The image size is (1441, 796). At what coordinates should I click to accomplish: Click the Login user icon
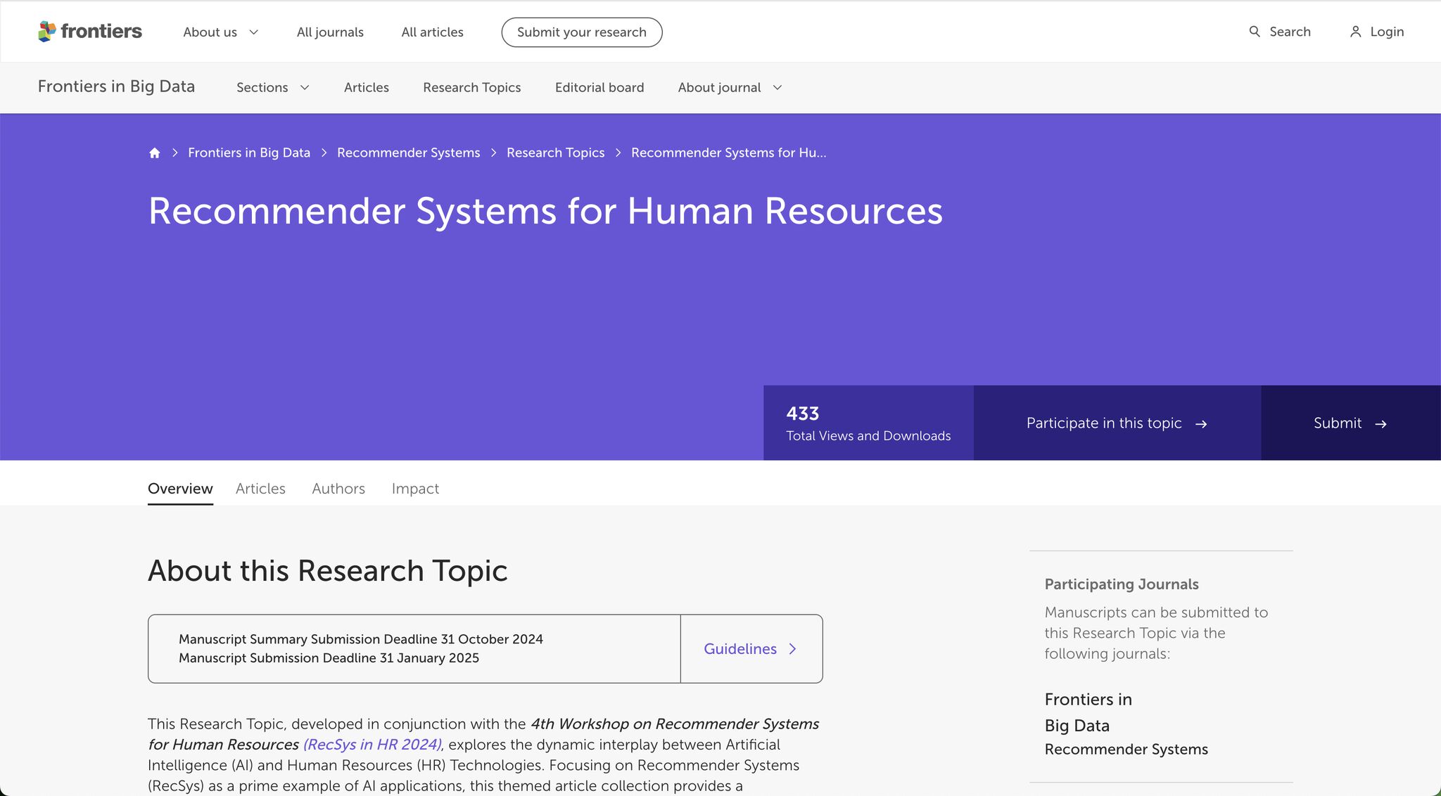click(x=1355, y=32)
